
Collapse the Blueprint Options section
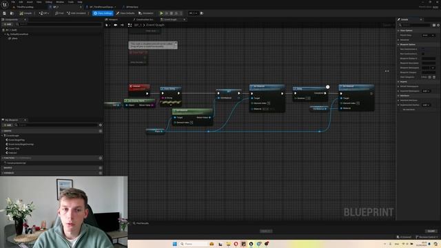398,44
